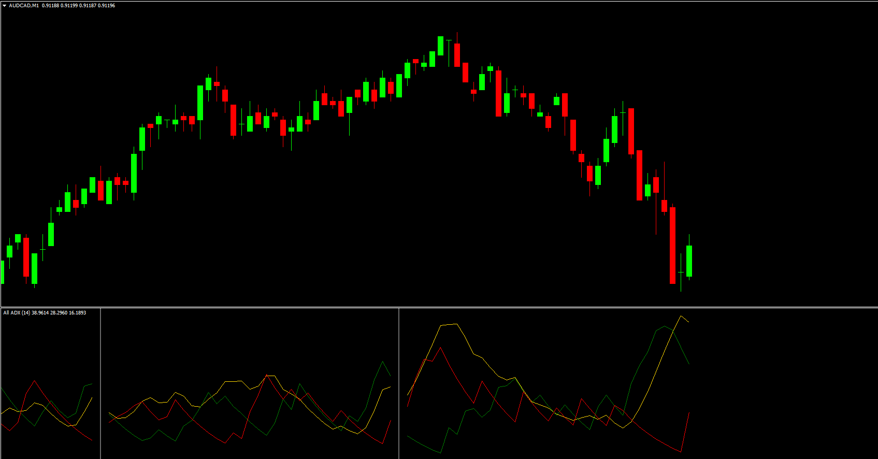Click the 28.2960 indicator value
This screenshot has height=459, width=878.
59,313
